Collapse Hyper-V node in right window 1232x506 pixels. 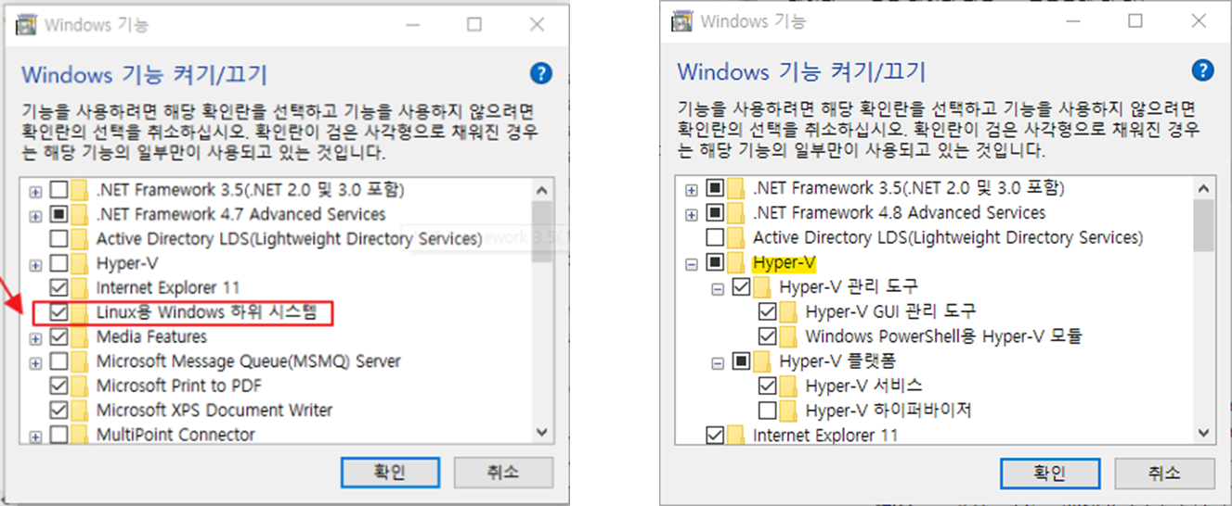692,263
